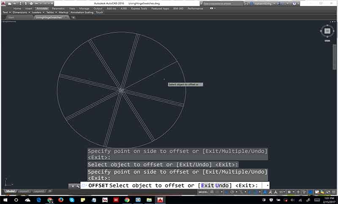Viewport: 338px width, 204px height.
Task: Click the binoculars search icon in title bar
Action: tap(246, 4)
